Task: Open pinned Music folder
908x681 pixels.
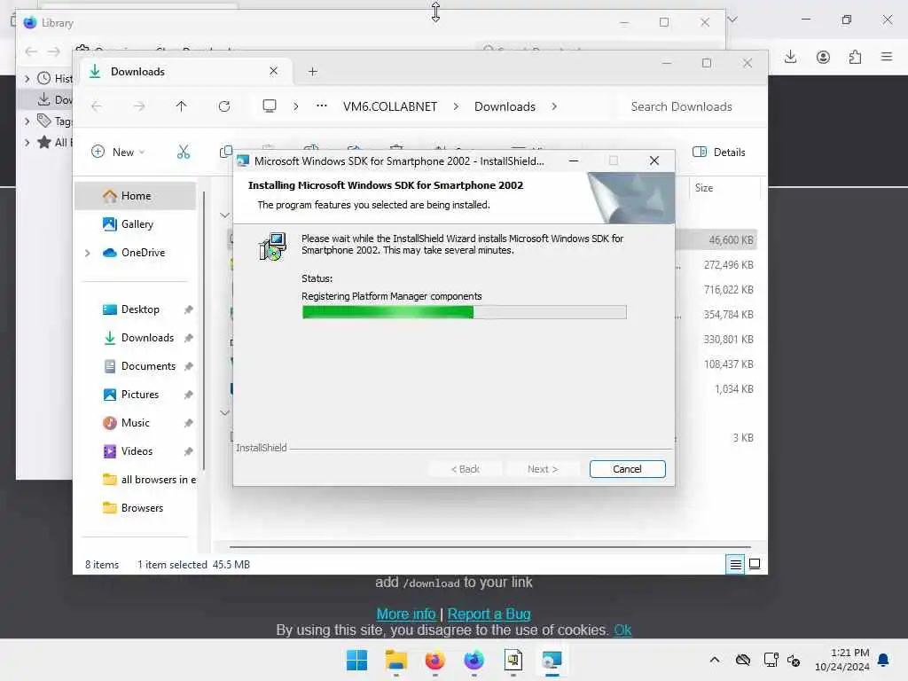Action: click(x=135, y=423)
